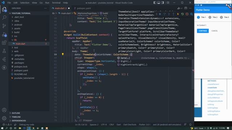Screen dimensions: 232x130
Task: Trigger Flutter hot reload lightning icon
Action: tap(178, 14)
